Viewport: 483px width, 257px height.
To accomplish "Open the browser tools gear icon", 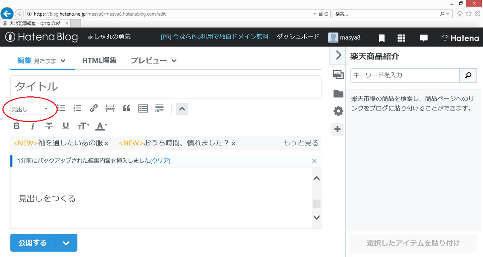I will (477, 14).
